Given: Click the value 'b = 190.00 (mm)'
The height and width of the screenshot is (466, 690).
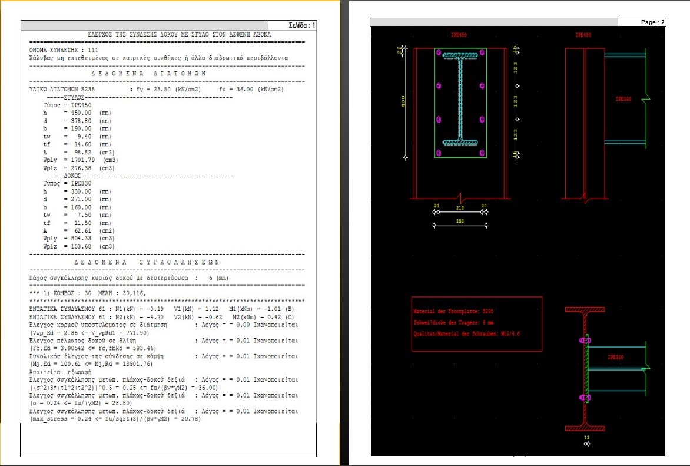Looking at the screenshot, I should pos(77,128).
